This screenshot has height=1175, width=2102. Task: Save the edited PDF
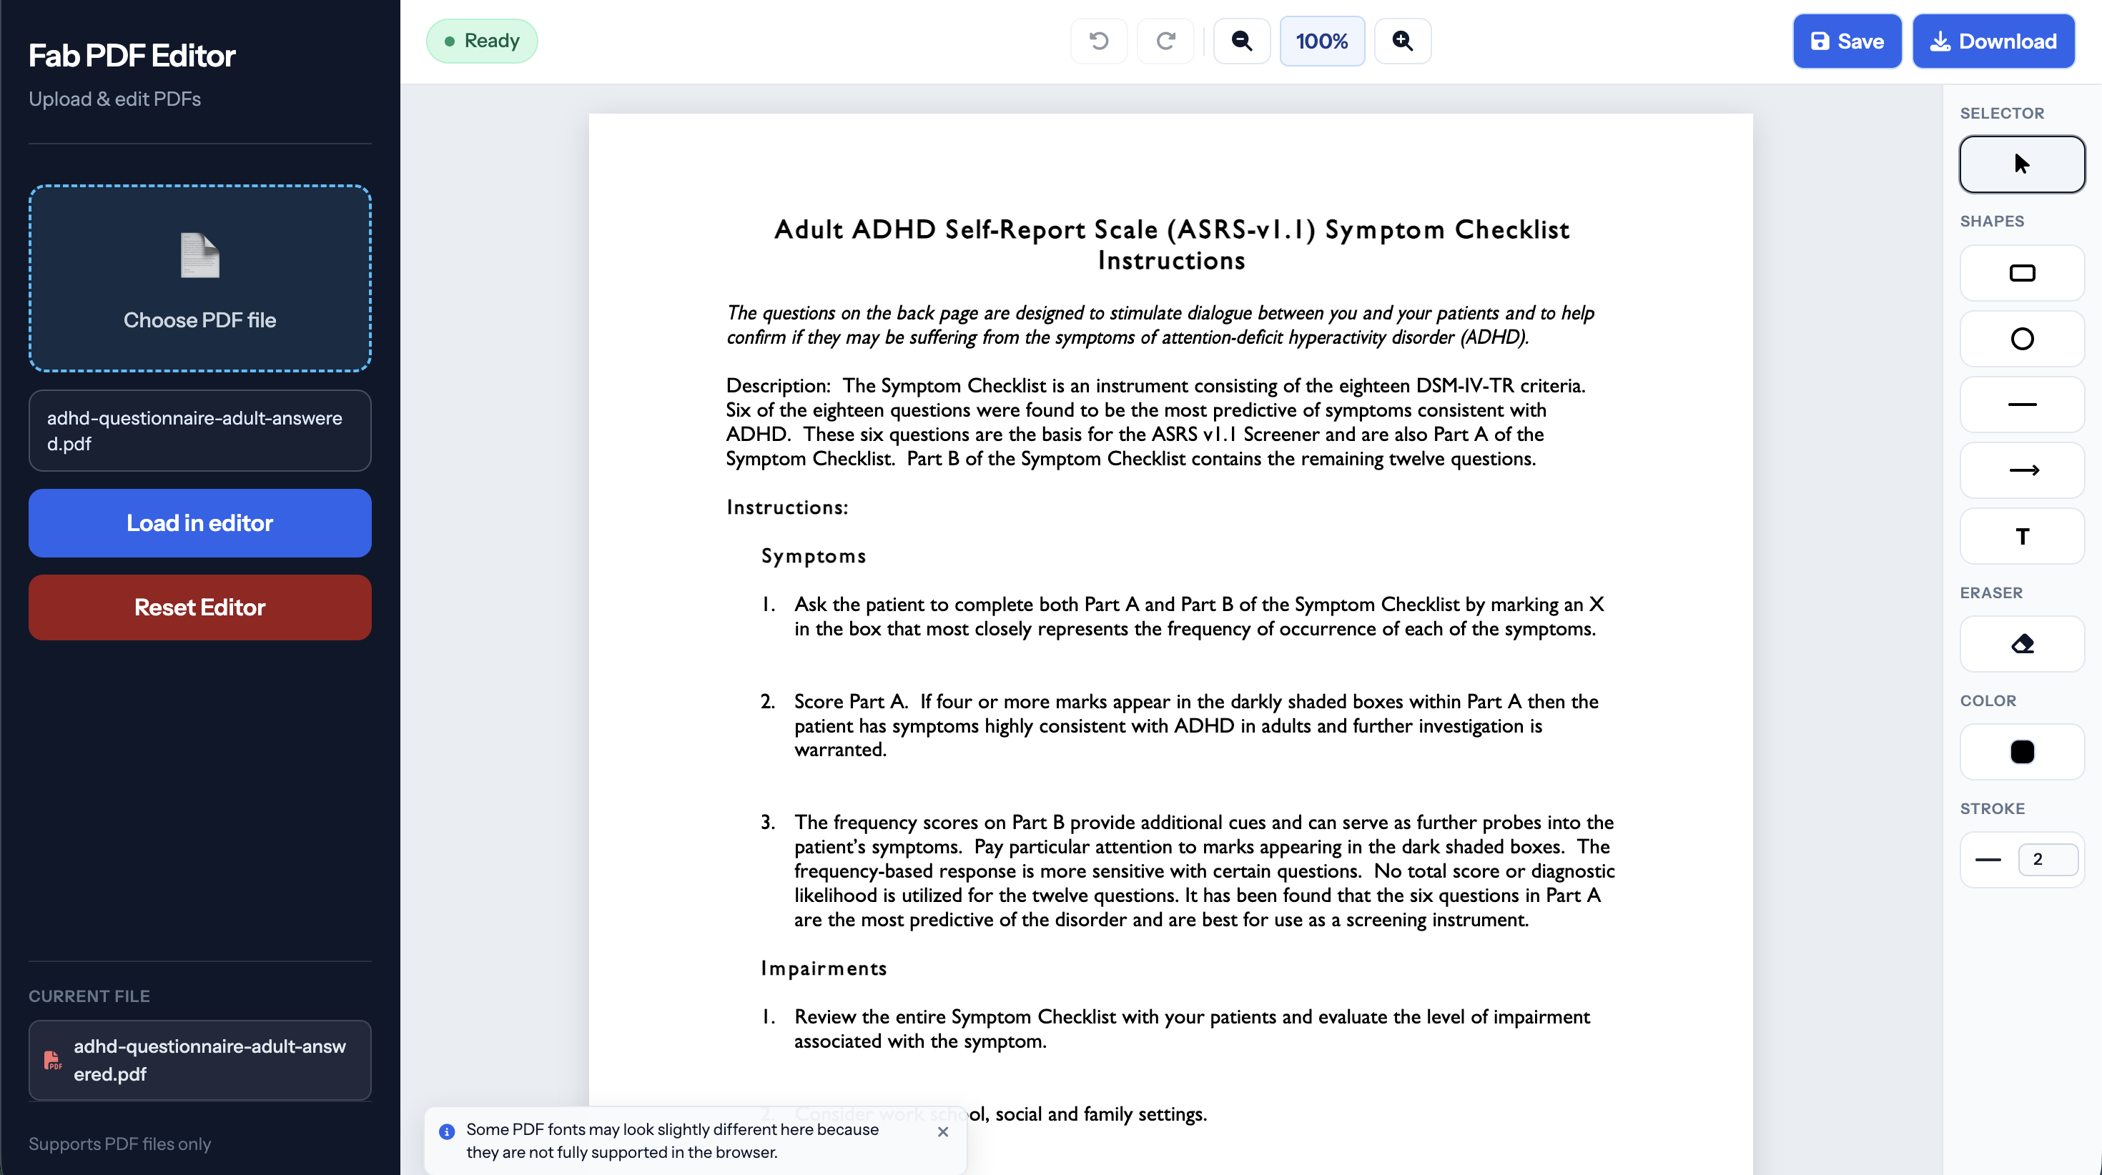click(1847, 41)
